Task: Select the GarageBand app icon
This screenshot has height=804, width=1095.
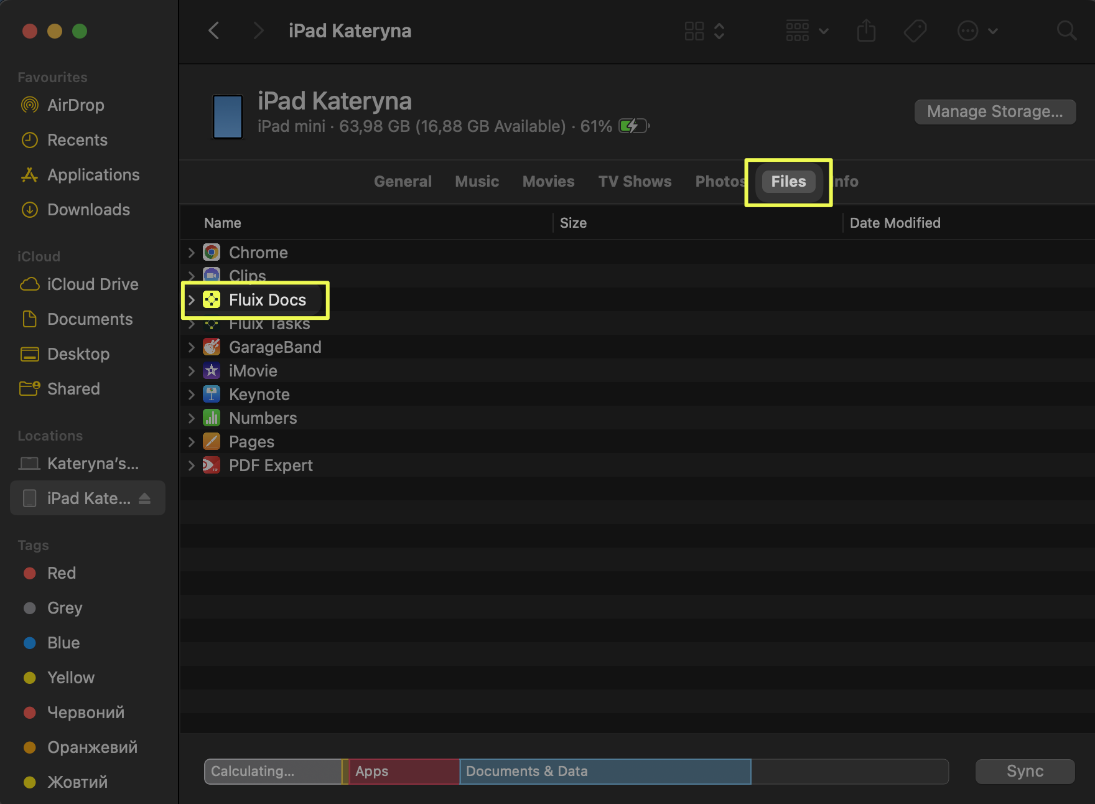Action: click(212, 347)
